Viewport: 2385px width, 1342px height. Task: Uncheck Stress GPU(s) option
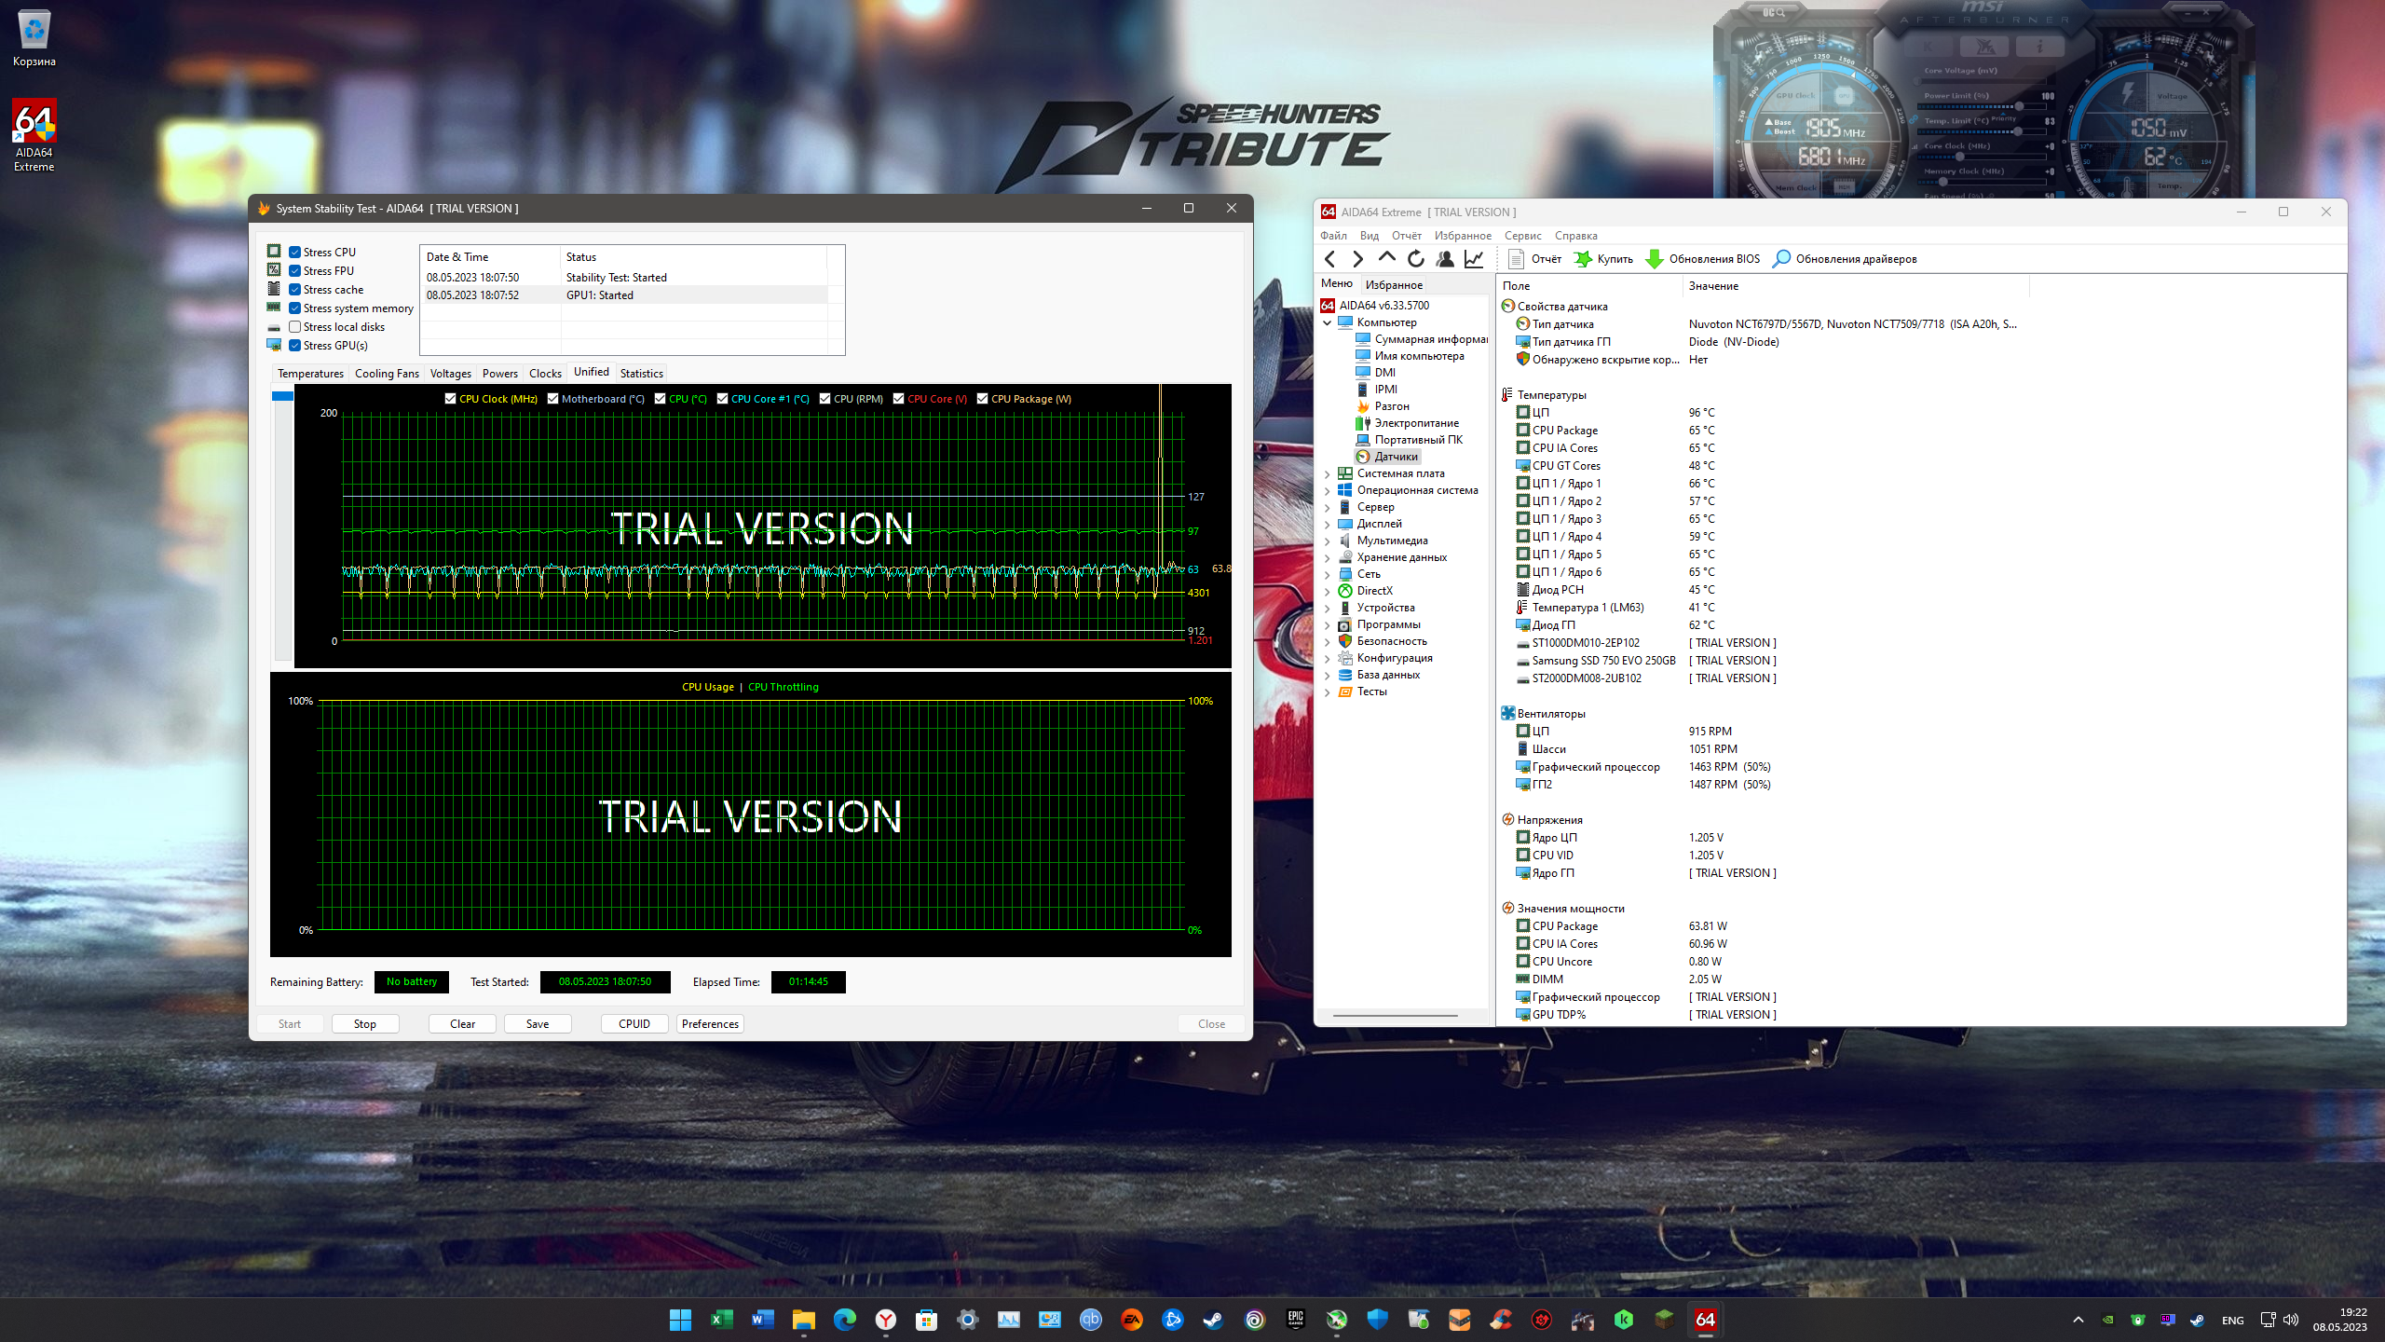(294, 346)
